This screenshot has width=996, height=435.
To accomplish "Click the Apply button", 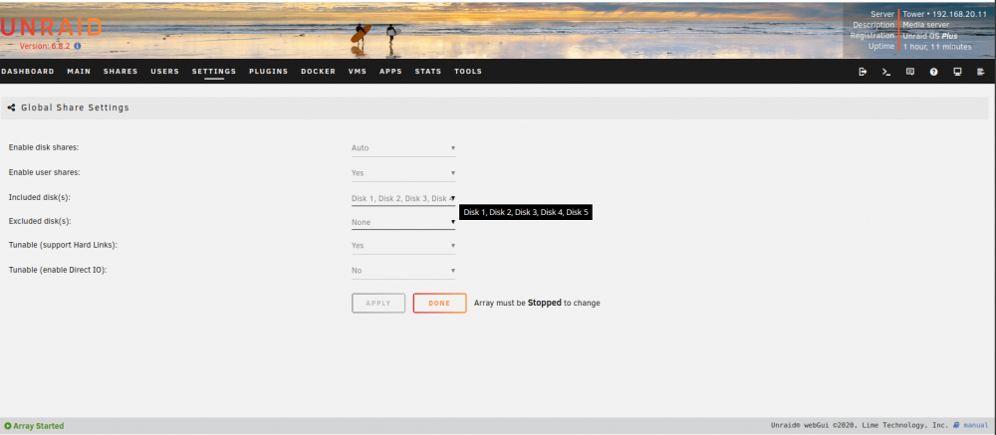I will (x=378, y=304).
